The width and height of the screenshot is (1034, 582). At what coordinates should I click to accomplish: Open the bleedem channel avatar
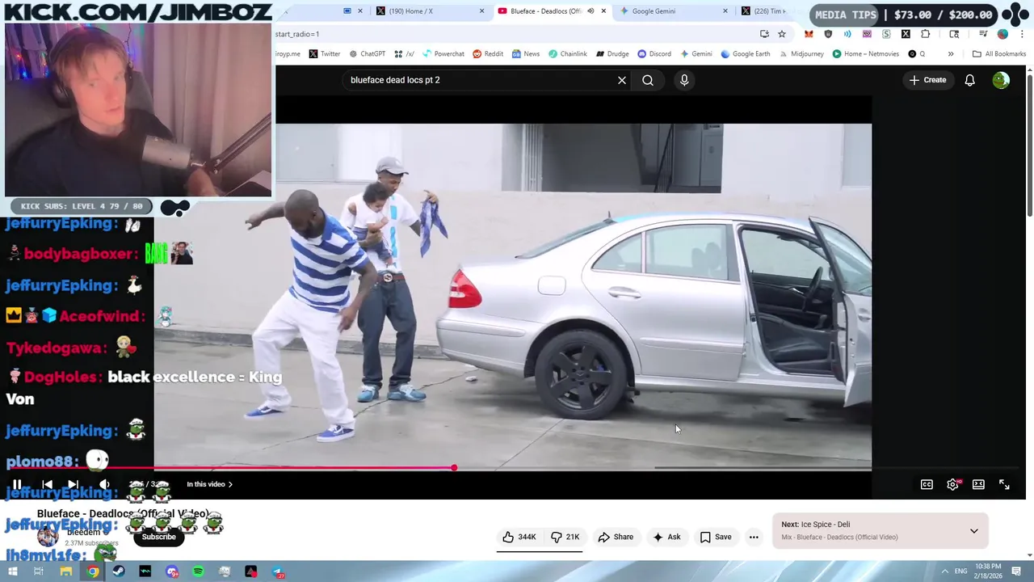pos(48,537)
